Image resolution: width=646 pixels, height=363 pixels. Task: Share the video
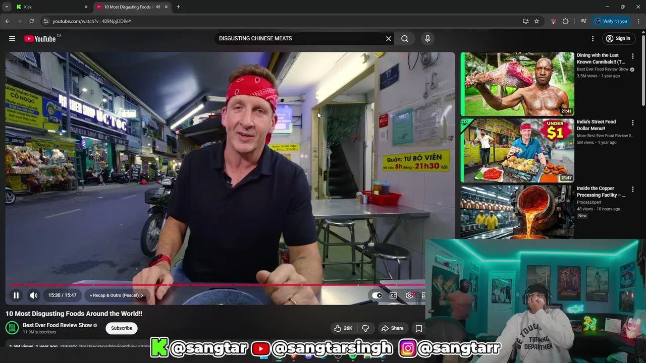(392, 328)
